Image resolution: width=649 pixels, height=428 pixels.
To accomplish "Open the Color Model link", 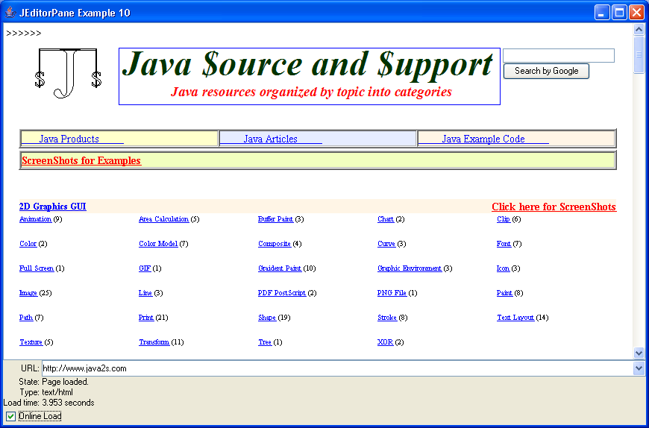I will pyautogui.click(x=158, y=244).
